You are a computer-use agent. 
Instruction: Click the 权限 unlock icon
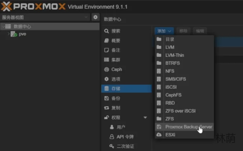point(106,117)
